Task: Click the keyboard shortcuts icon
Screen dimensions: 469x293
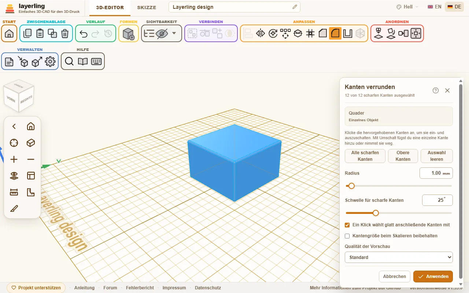Action: (96, 62)
